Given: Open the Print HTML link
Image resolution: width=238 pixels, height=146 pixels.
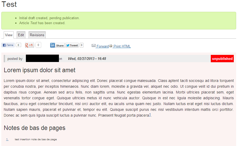Looking at the screenshot, I should (122, 46).
